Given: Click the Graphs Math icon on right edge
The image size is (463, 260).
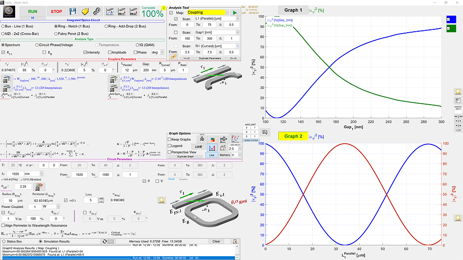Looking at the screenshot, I should 458,101.
